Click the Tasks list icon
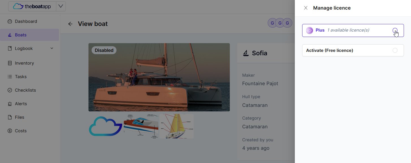This screenshot has width=411, height=163. pyautogui.click(x=10, y=77)
